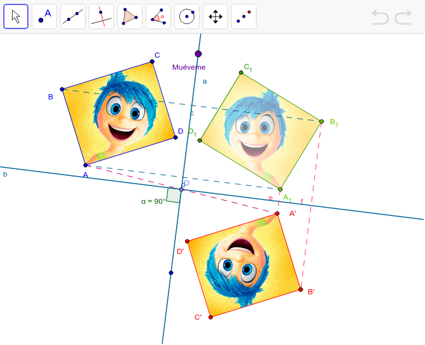The height and width of the screenshot is (345, 425).
Task: Click the label 'b' of the line
Action: coord(5,174)
